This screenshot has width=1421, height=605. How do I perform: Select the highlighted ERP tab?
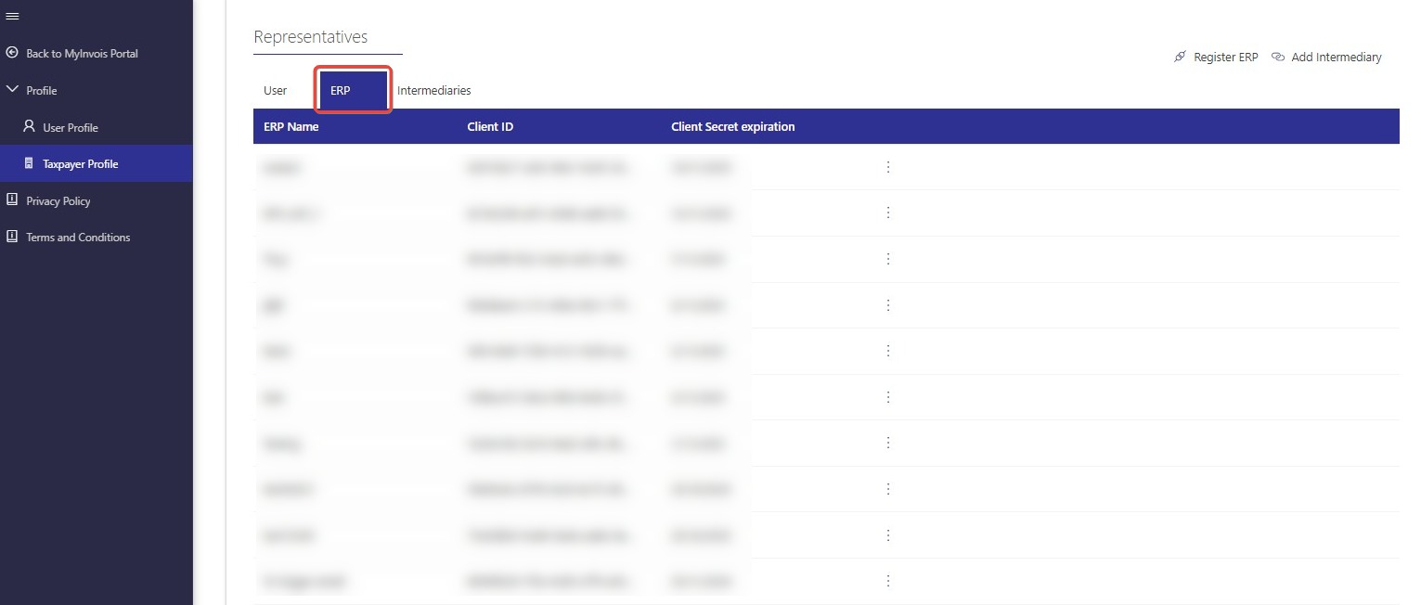coord(341,91)
